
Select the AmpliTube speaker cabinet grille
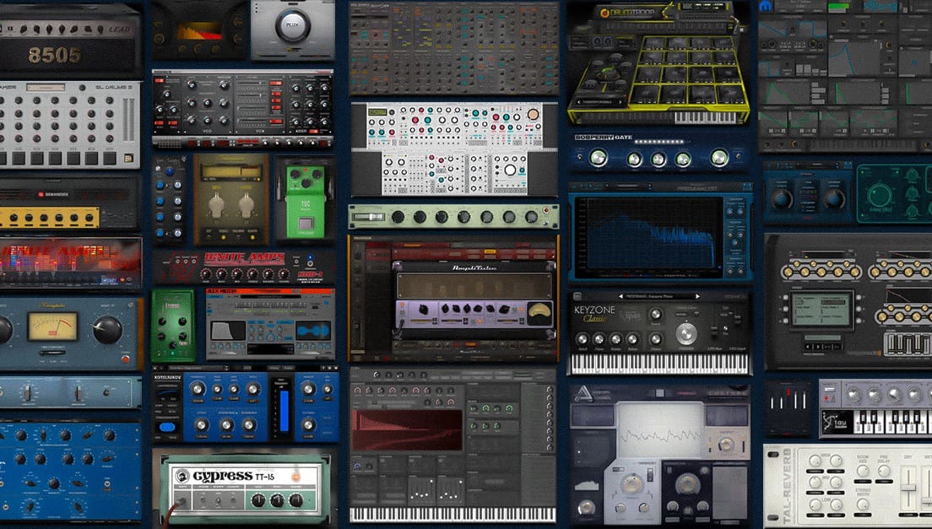click(474, 285)
